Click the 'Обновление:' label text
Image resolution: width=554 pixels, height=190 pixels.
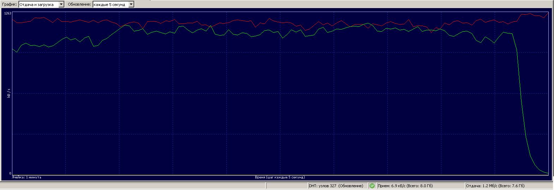pyautogui.click(x=79, y=4)
